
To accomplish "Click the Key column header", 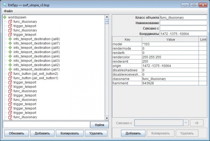I will (127, 40).
